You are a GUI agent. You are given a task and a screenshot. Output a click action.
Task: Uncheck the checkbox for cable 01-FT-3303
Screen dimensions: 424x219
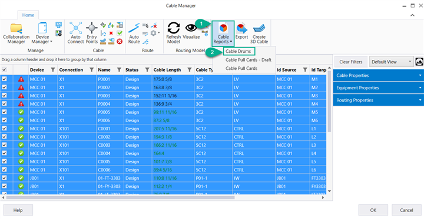[4, 178]
